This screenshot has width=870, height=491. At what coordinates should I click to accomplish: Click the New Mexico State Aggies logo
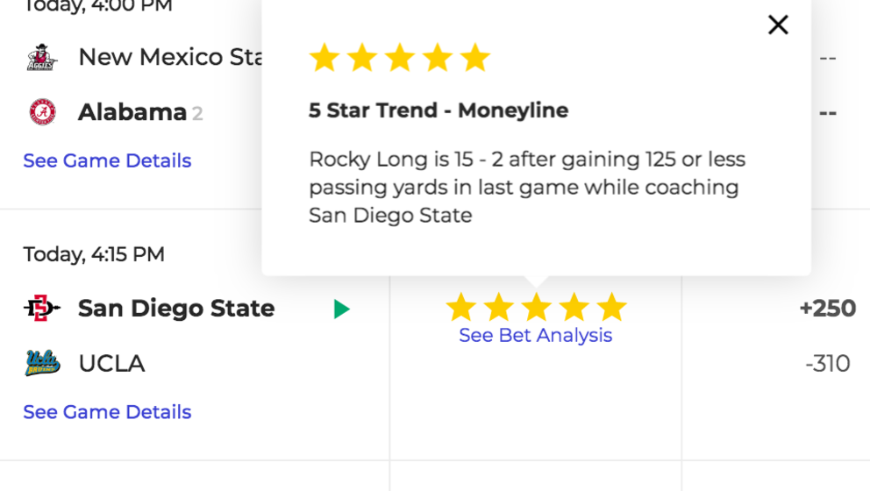coord(41,57)
